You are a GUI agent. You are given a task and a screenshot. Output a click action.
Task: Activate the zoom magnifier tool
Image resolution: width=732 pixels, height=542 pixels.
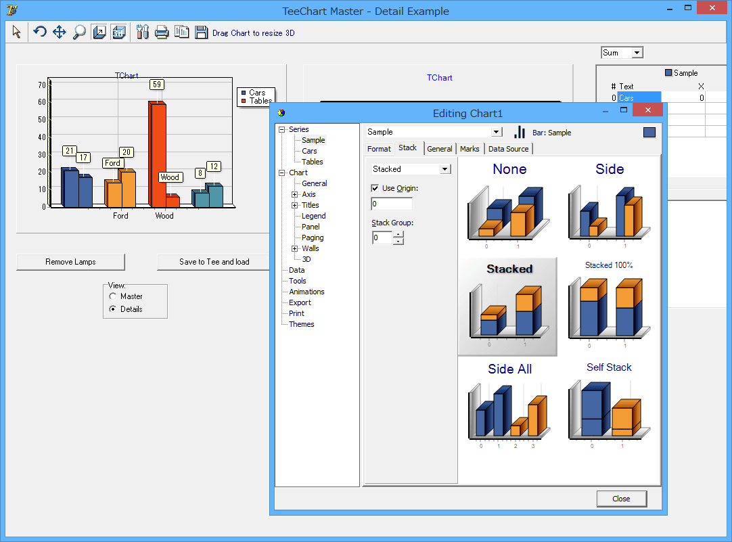pyautogui.click(x=79, y=32)
